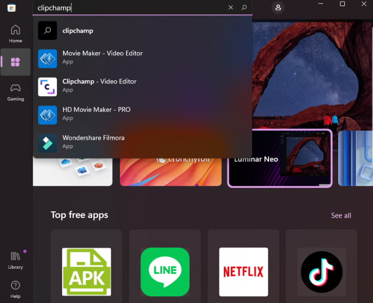The width and height of the screenshot is (373, 303).
Task: Click the magnifier search icon in search box
Action: [x=244, y=7]
